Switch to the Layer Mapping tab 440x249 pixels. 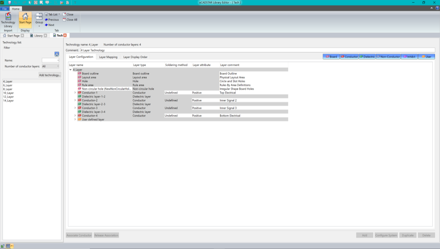(108, 57)
